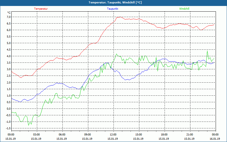
Task: Click the 2,0 y-axis label
Action: pyautogui.click(x=9, y=82)
